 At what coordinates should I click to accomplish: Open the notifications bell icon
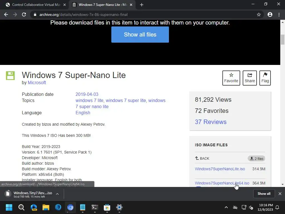[277, 207]
